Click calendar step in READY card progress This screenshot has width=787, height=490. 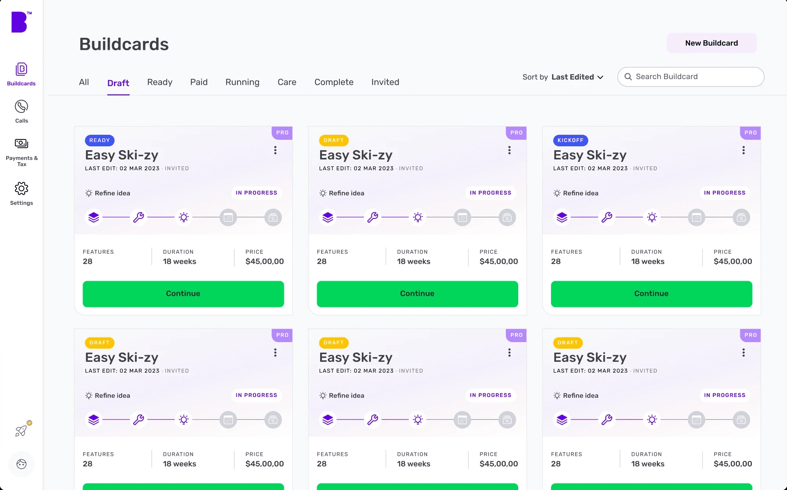click(x=228, y=217)
